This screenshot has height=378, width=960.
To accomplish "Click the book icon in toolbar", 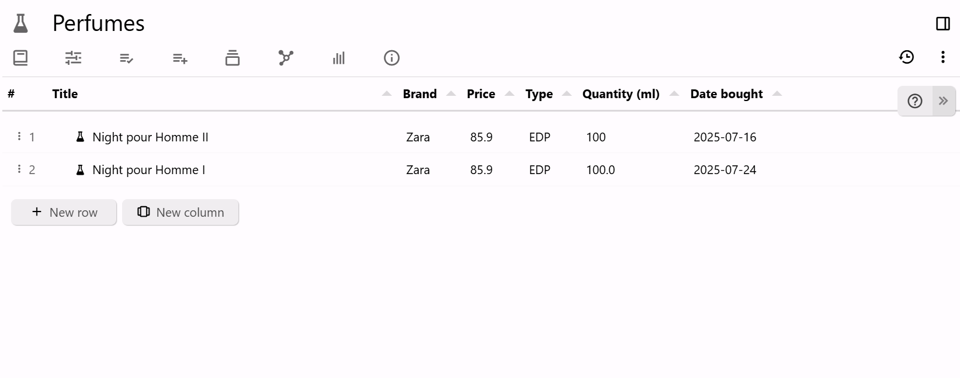I will click(x=20, y=58).
